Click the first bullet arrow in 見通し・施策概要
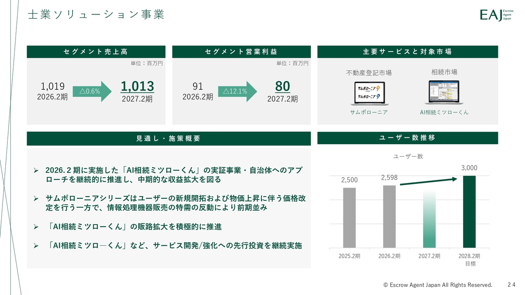525x295 pixels. pos(36,170)
